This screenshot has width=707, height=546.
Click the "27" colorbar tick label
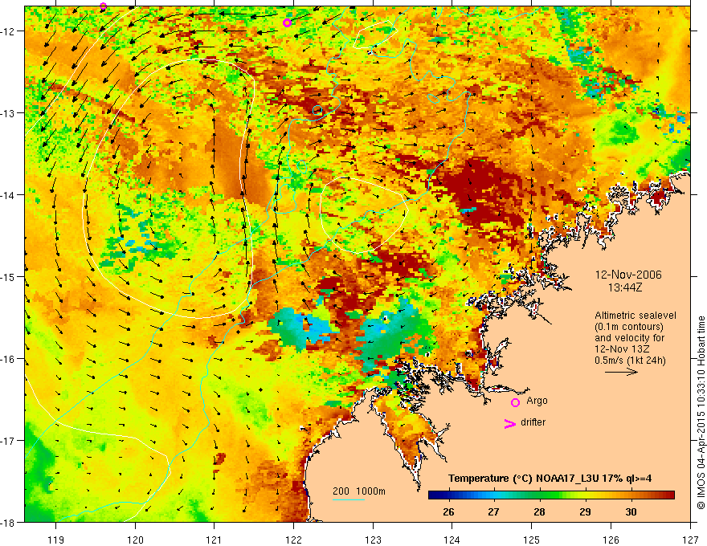(494, 511)
